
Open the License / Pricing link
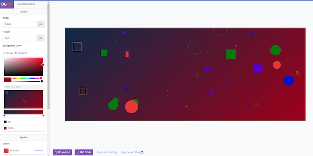(107, 152)
